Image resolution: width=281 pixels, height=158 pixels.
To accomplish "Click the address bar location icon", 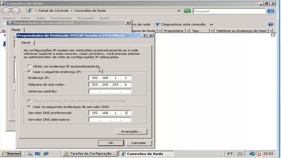I will pos(29,11).
